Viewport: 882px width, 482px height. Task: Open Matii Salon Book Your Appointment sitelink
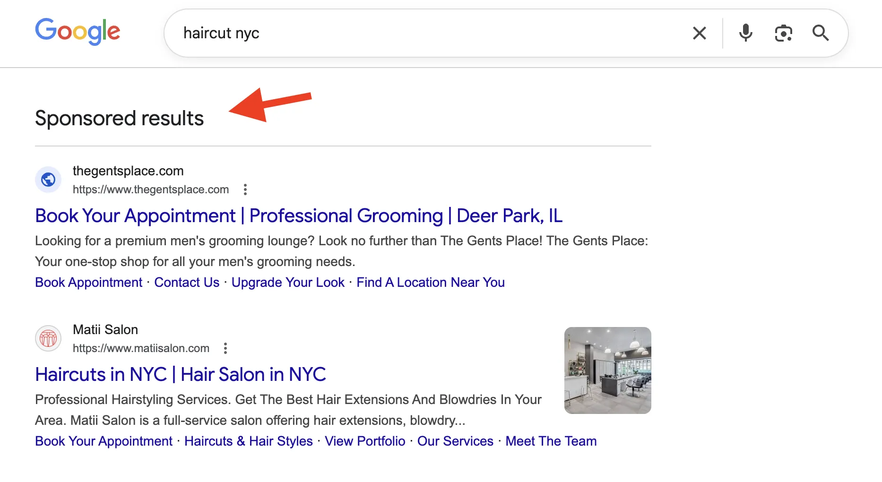[104, 441]
